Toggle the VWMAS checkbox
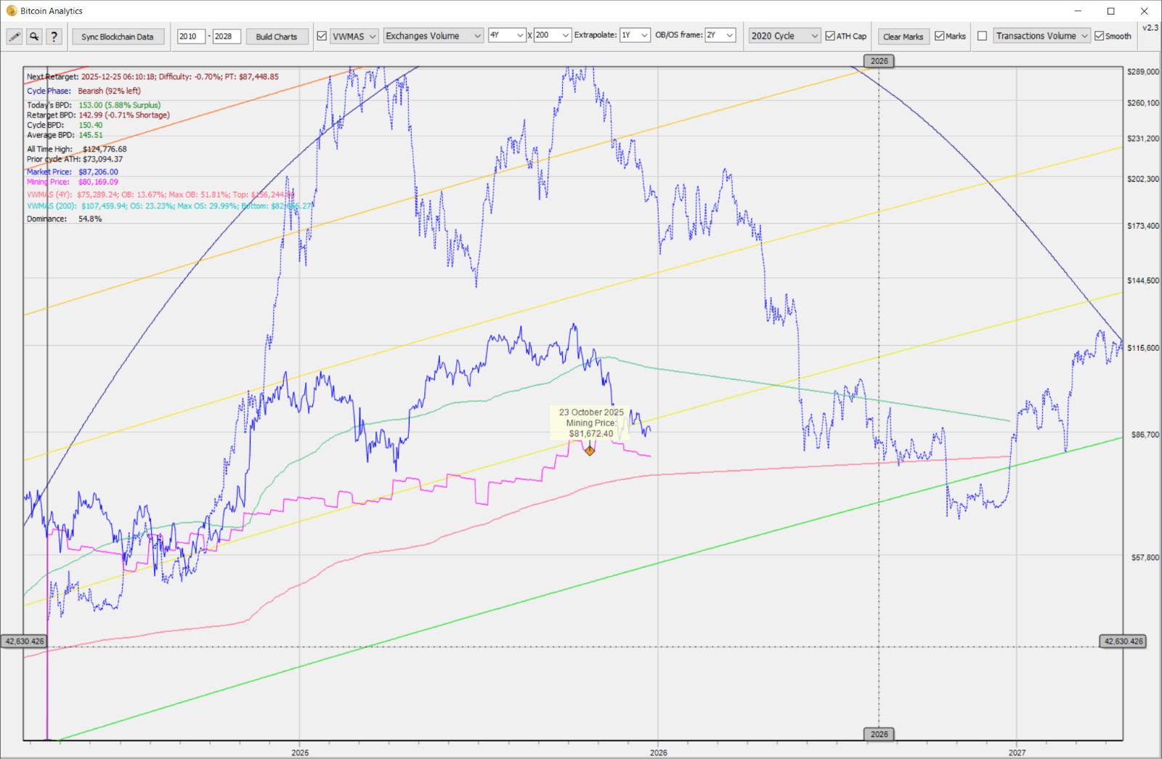The height and width of the screenshot is (759, 1162). 322,36
